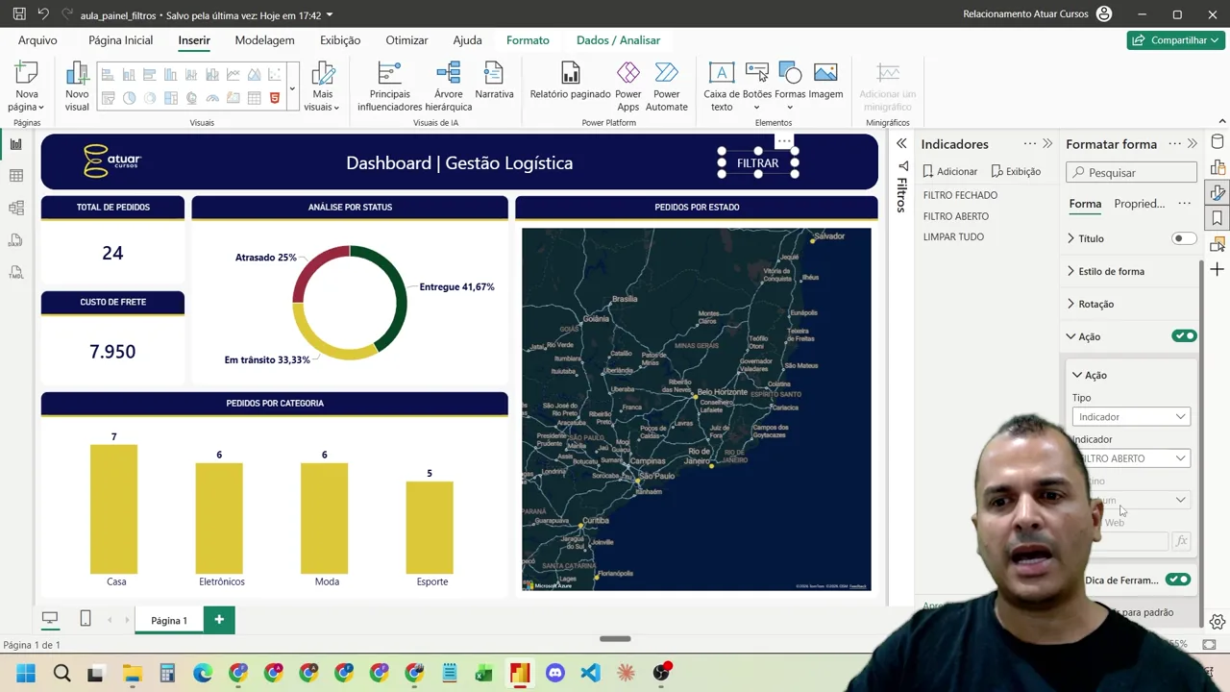1230x692 pixels.
Task: Click the Compartilhar button
Action: tap(1175, 40)
